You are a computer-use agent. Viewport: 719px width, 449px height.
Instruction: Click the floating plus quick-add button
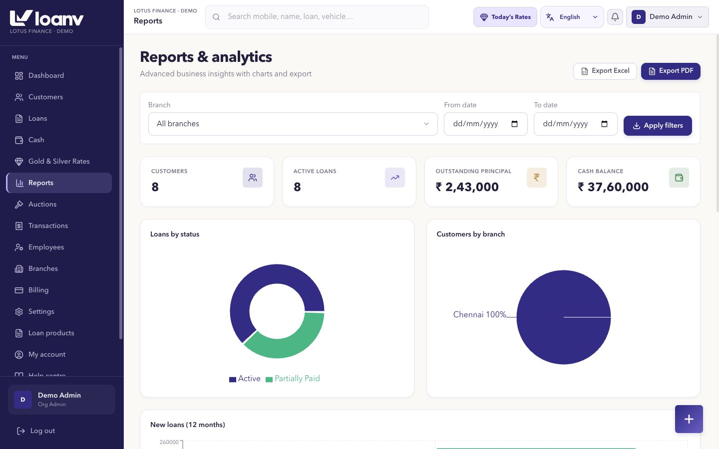tap(689, 419)
